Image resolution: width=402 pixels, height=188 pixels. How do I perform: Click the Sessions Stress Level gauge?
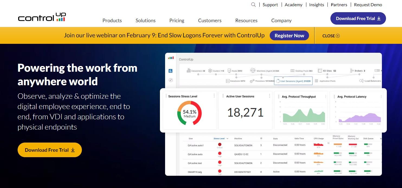(x=189, y=113)
